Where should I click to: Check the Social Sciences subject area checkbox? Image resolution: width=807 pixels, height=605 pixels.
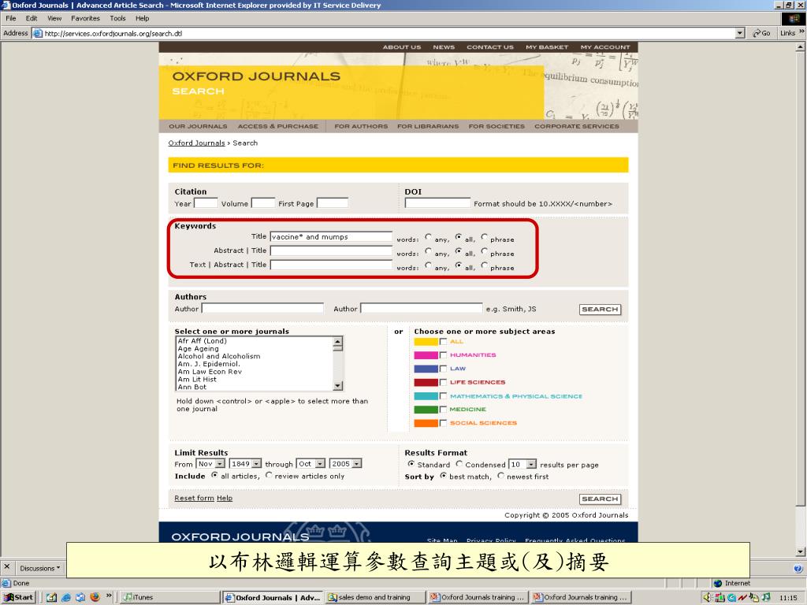443,423
